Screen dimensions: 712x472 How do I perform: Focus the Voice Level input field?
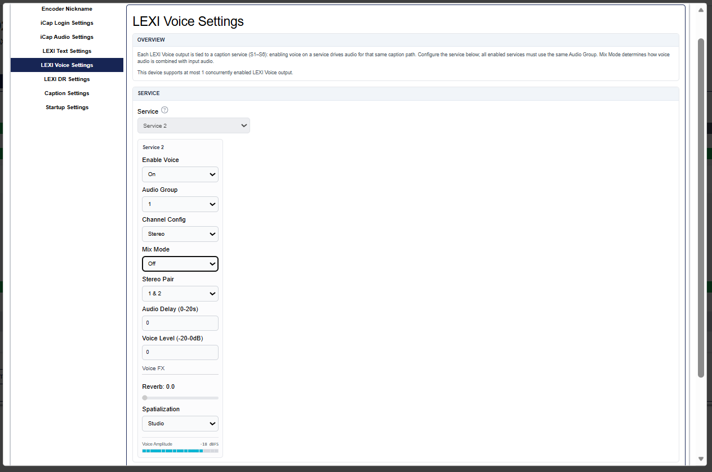(x=180, y=352)
